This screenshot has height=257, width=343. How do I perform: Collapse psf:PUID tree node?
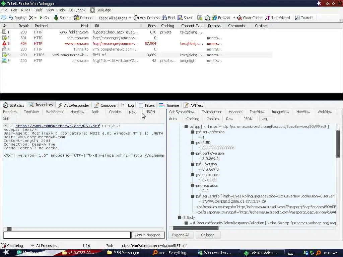193,143
